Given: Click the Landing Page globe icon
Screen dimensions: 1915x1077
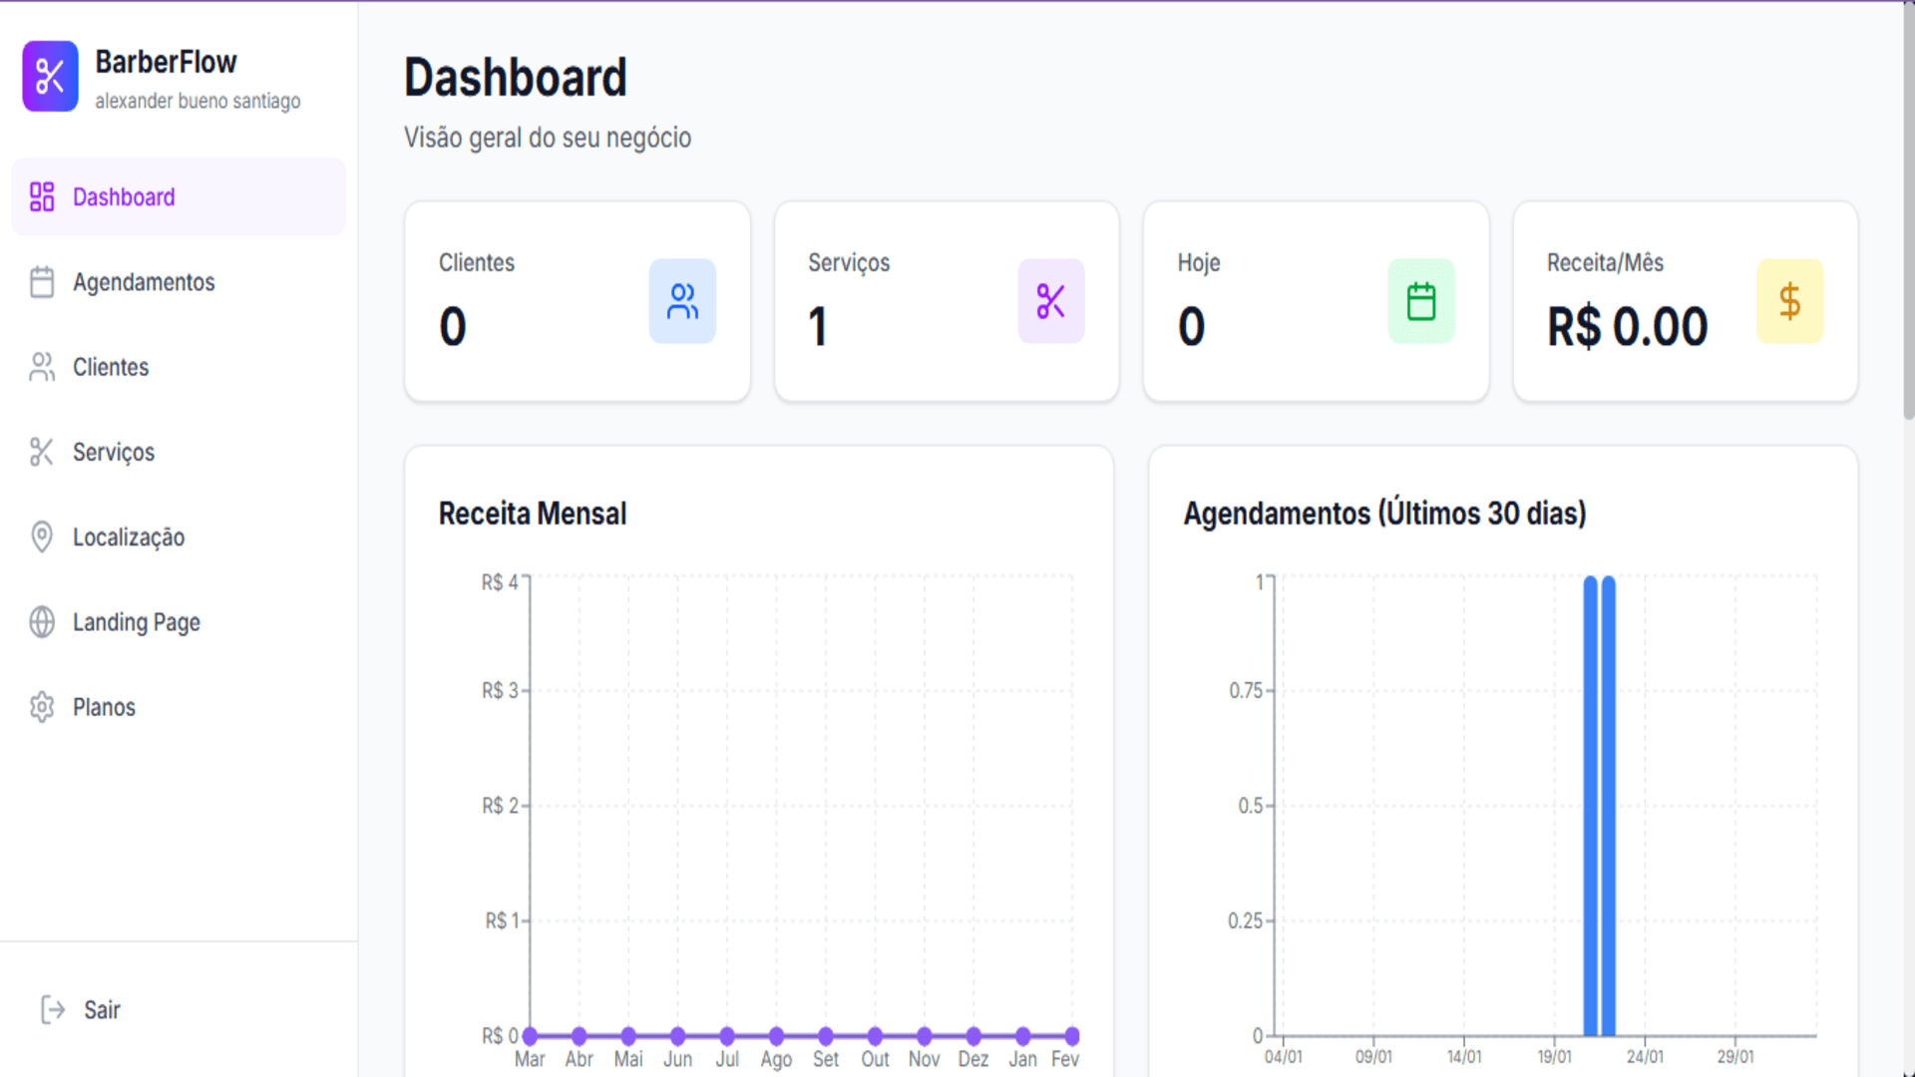Looking at the screenshot, I should pos(42,622).
